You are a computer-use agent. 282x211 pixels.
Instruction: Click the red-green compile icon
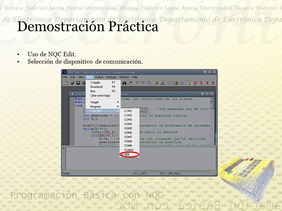157,83
